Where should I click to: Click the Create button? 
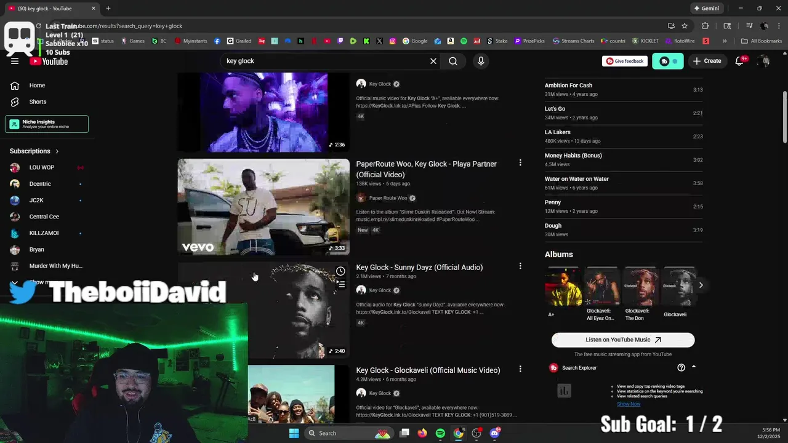[x=707, y=61]
